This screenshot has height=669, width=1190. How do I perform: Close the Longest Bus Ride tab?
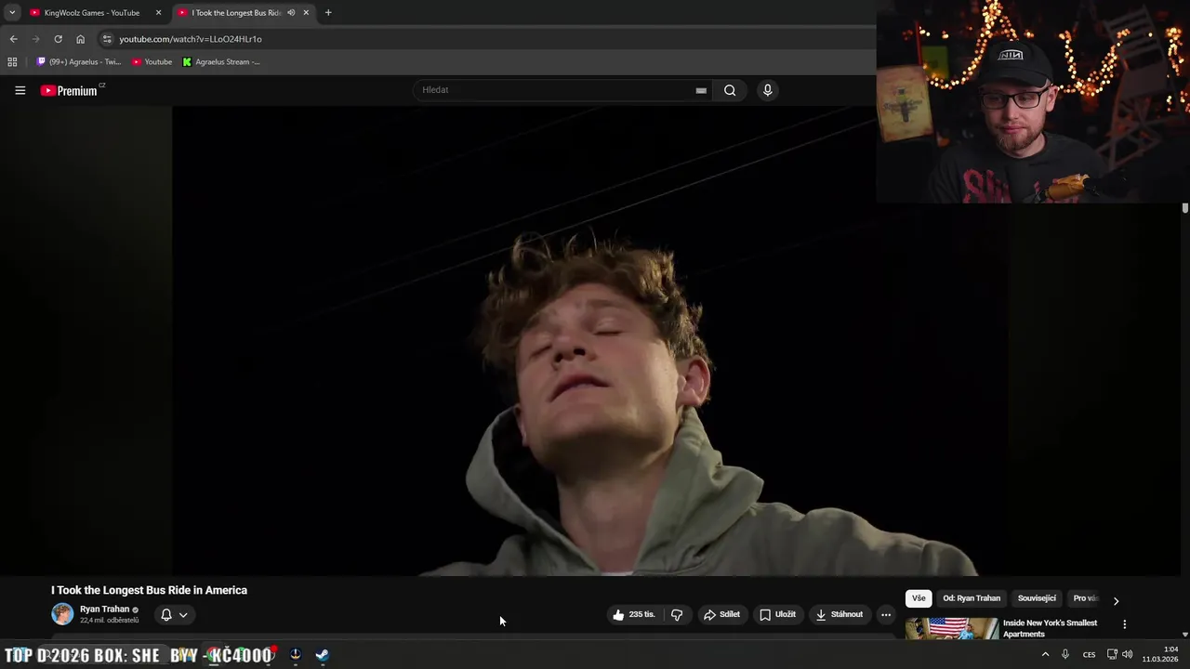306,13
